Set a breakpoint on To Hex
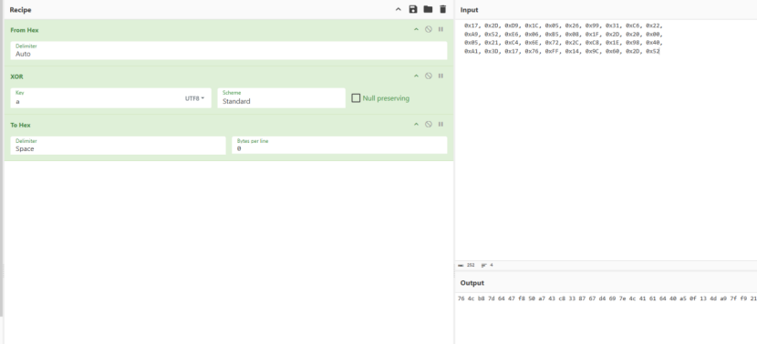 [x=441, y=125]
